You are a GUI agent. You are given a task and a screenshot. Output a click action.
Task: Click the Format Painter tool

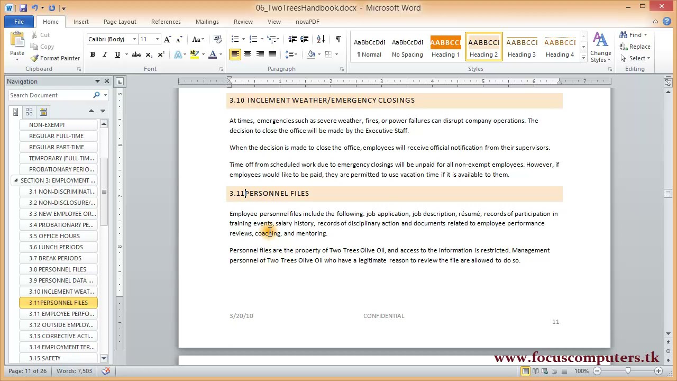pos(55,58)
